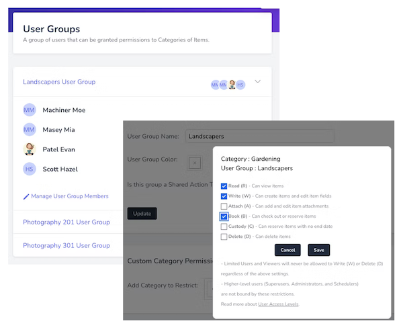
Task: Click the HS avatar in the group header
Action: [x=240, y=84]
